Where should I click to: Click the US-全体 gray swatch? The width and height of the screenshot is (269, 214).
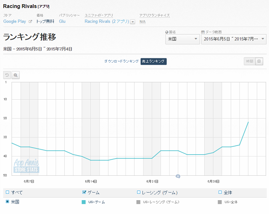point(219,202)
